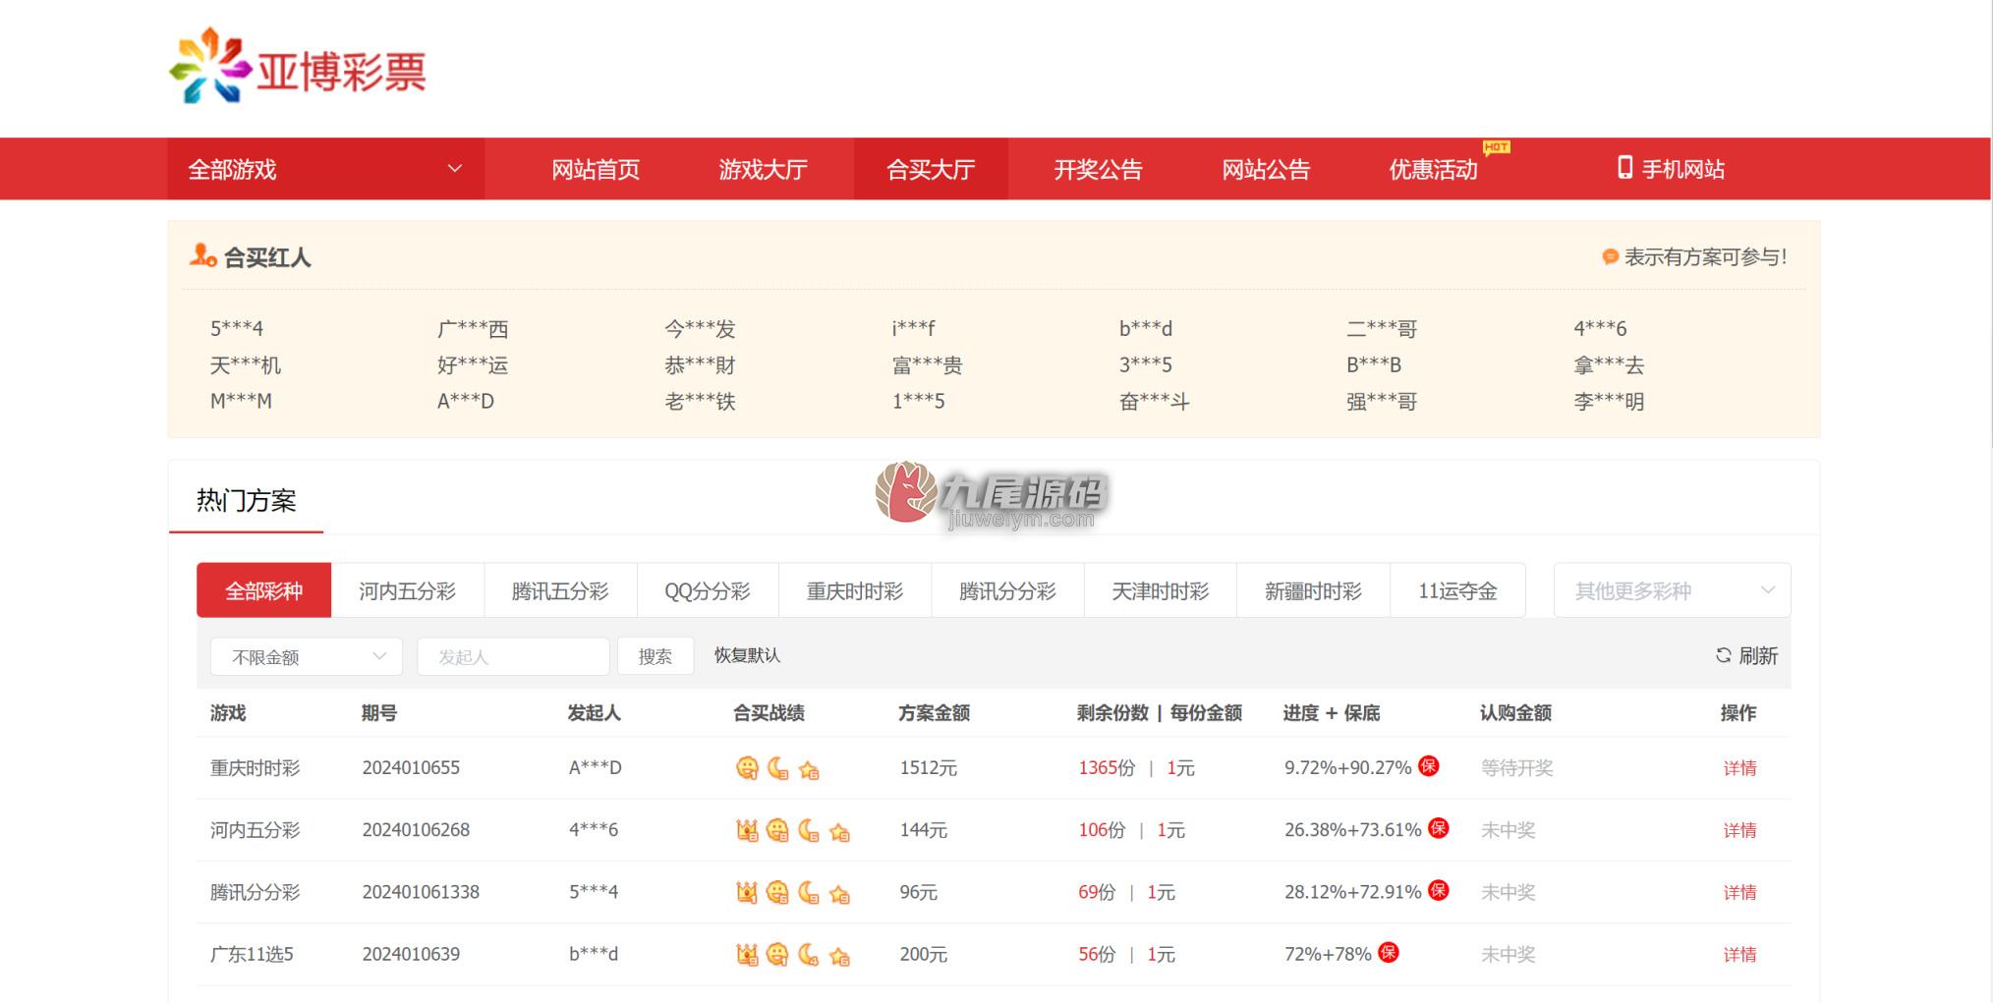
Task: Click the 亚博彩票 logo
Action: pos(298,67)
